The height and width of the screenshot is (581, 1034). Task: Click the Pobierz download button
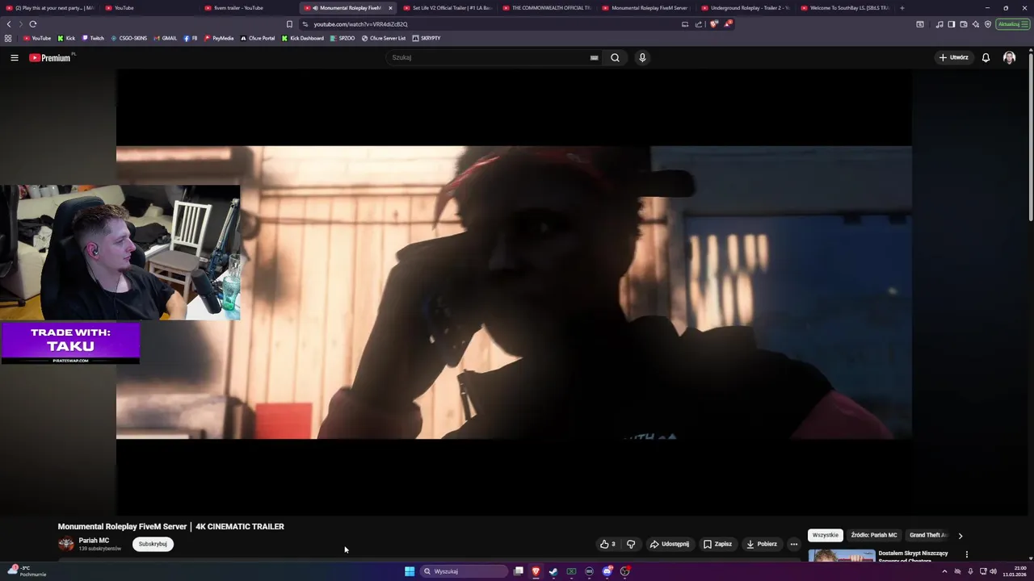(x=762, y=544)
